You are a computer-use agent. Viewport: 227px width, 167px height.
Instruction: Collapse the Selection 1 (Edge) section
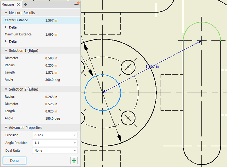[6, 51]
